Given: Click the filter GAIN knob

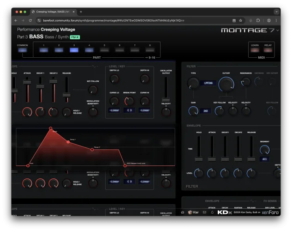Looking at the screenshot, I should point(193,111).
